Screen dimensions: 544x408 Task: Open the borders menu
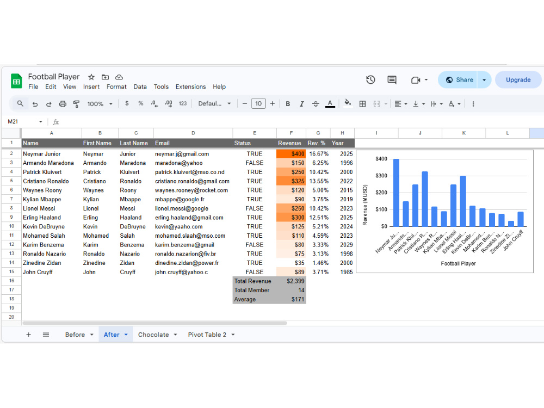[362, 104]
